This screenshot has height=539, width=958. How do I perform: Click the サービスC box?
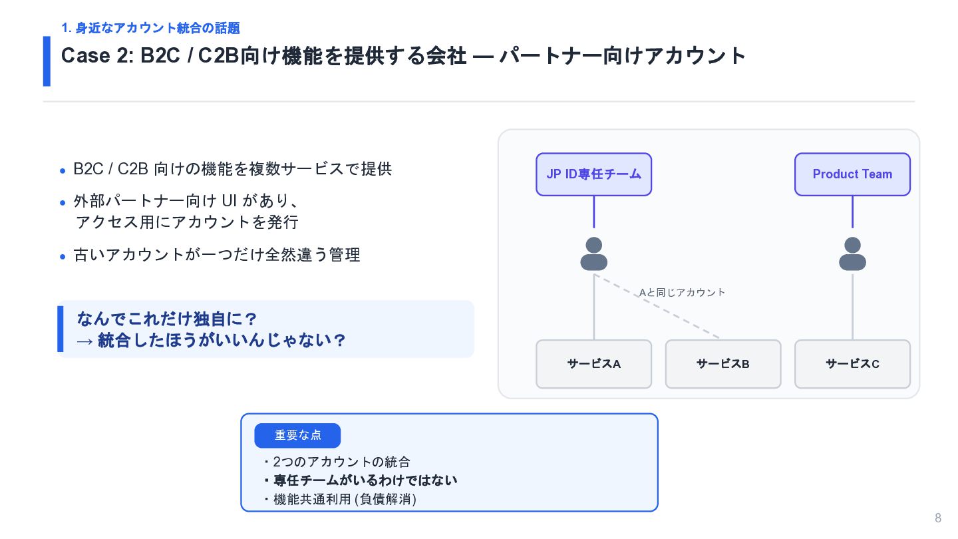click(x=852, y=364)
